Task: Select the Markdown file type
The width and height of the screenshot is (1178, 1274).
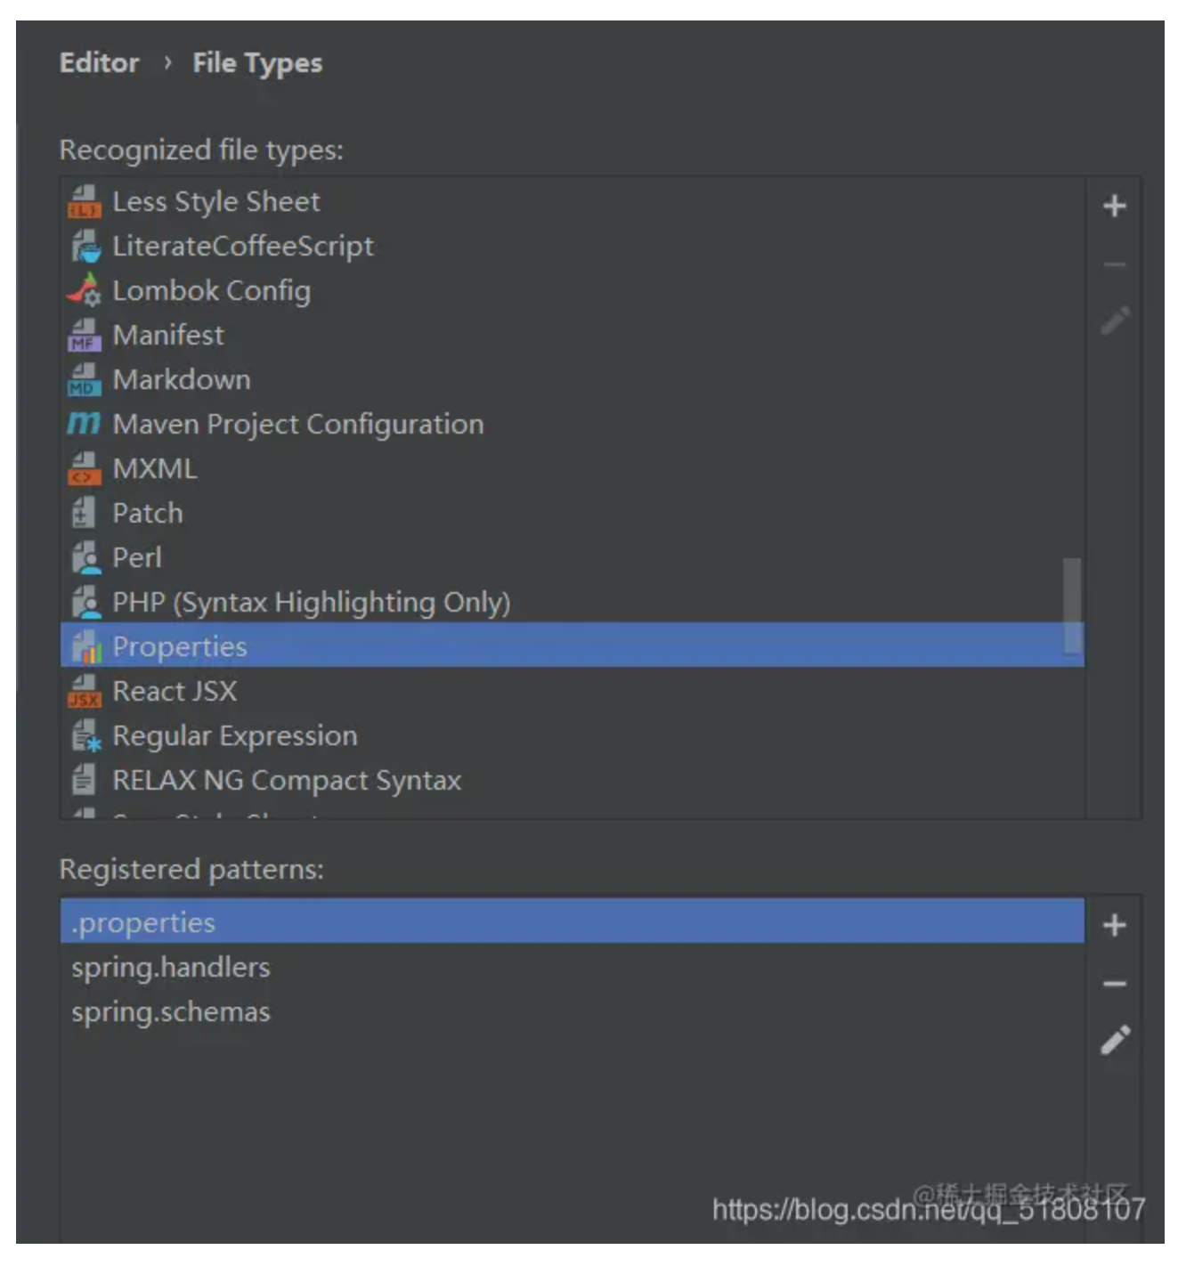Action: pos(182,380)
